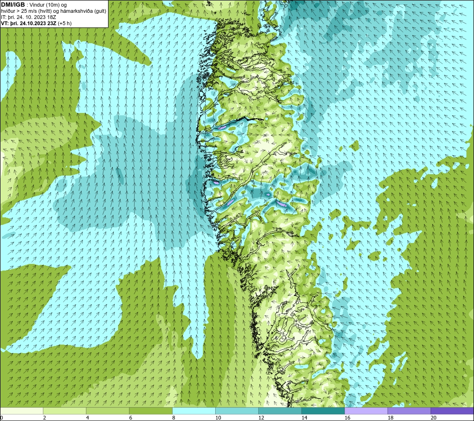Click the legend scale number 12
This screenshot has width=474, height=421.
point(261,418)
